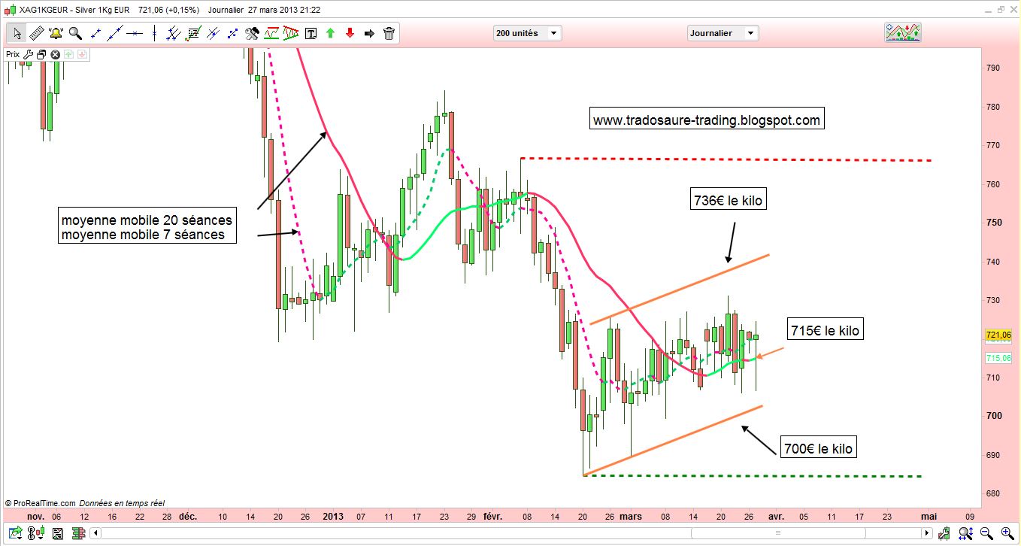Select the magnifier zoom tool in the toolbar
The width and height of the screenshot is (1021, 546).
74,33
